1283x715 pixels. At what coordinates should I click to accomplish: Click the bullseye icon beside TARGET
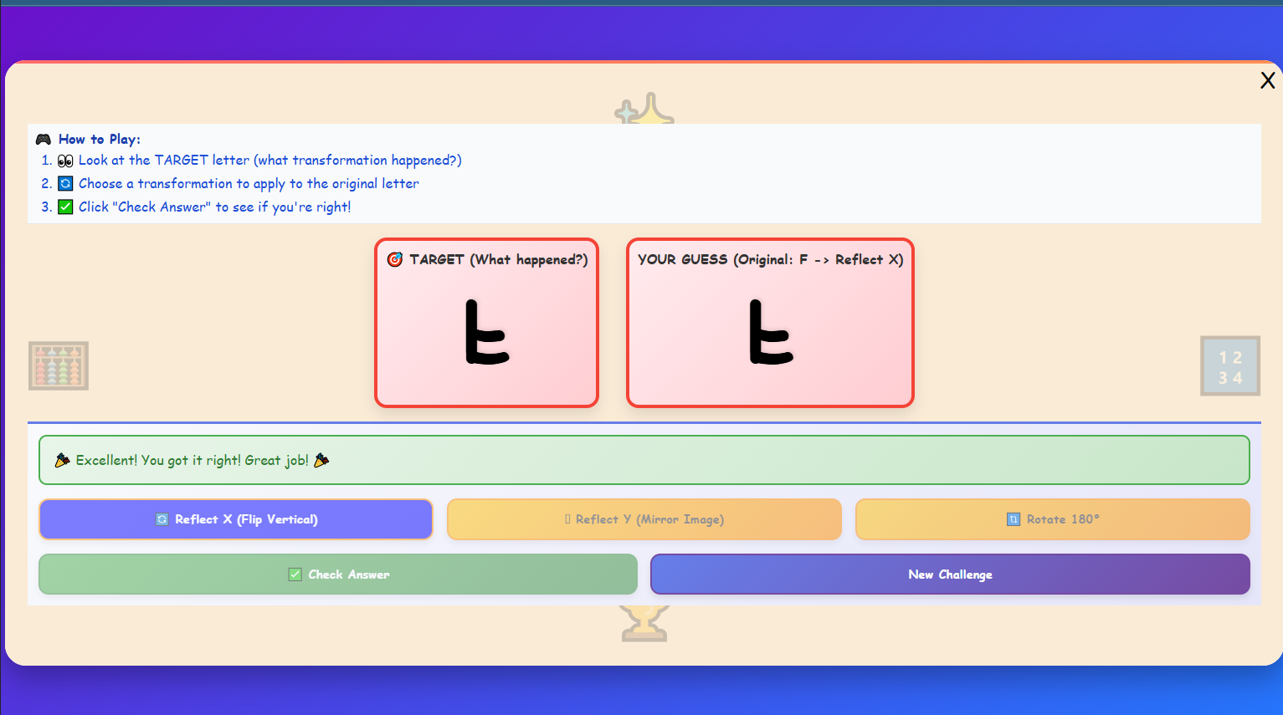395,260
